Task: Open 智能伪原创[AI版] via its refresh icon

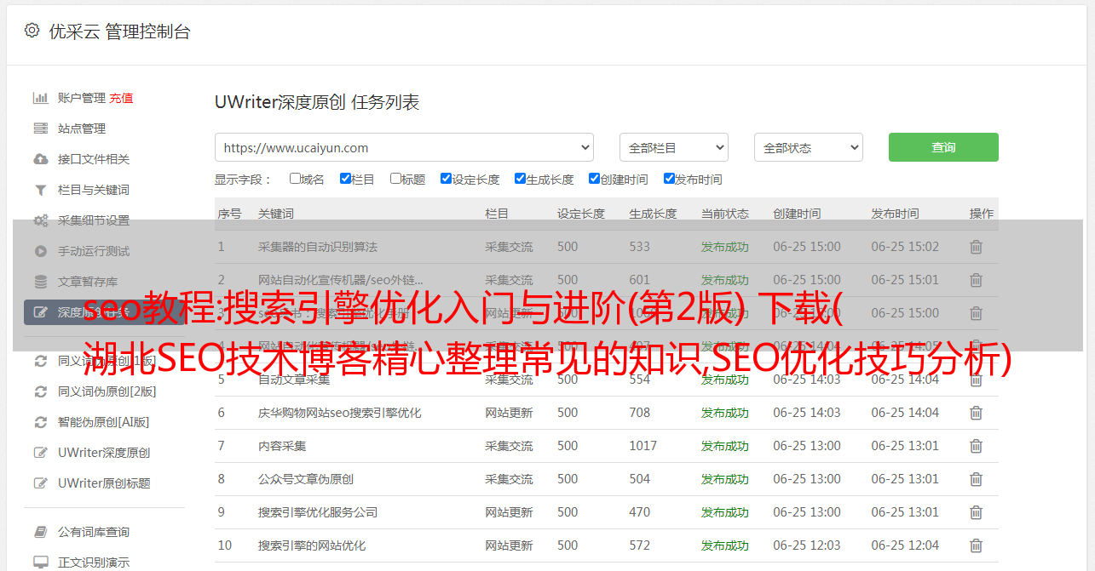Action: coord(40,422)
